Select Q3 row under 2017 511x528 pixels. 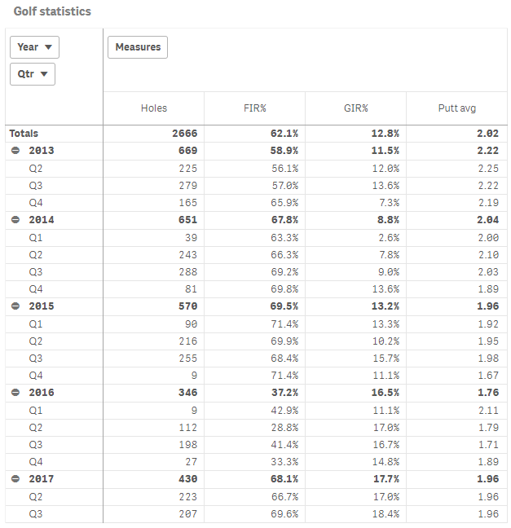pos(36,514)
